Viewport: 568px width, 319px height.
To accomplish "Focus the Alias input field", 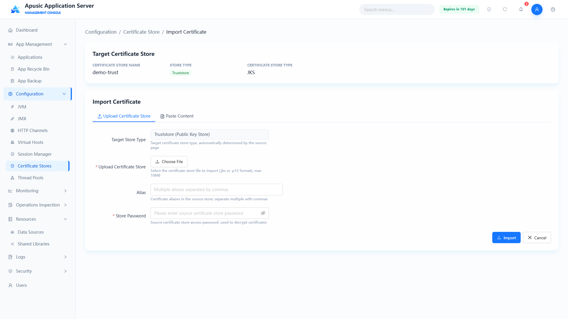I will (217, 190).
